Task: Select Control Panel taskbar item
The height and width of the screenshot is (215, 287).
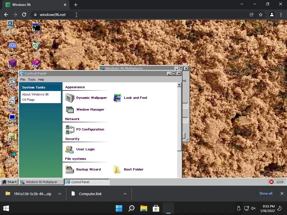Action: pos(87,182)
